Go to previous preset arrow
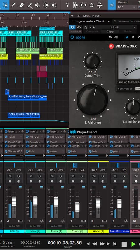The image size is (140, 250). 90,27
